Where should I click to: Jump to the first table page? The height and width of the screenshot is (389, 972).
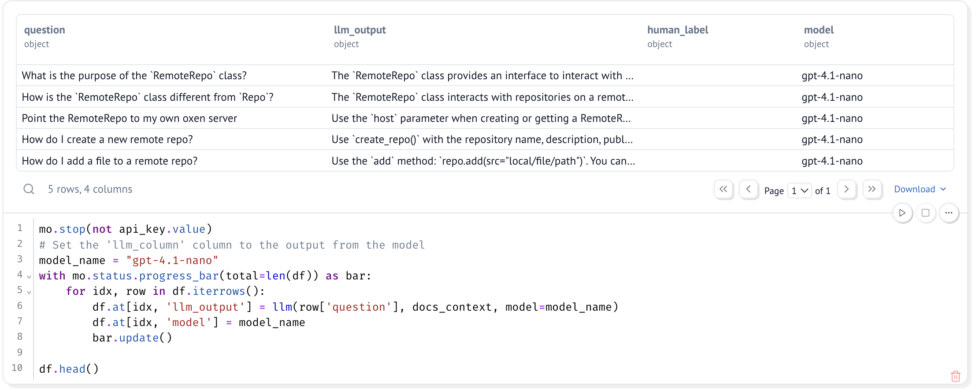723,190
